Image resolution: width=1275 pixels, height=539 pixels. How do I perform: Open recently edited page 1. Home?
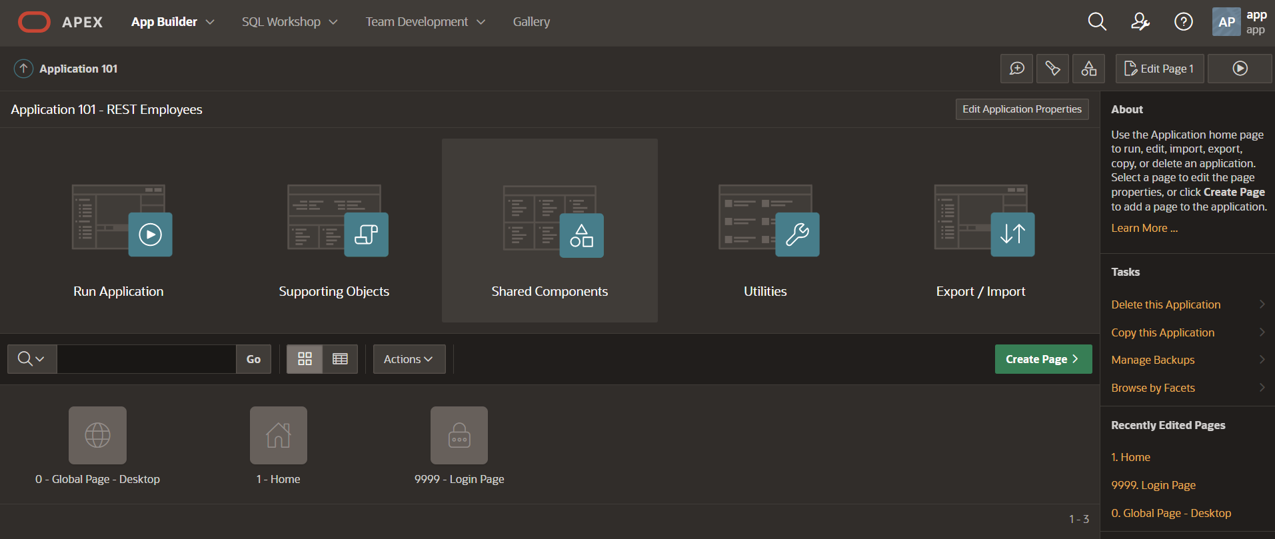point(1130,457)
